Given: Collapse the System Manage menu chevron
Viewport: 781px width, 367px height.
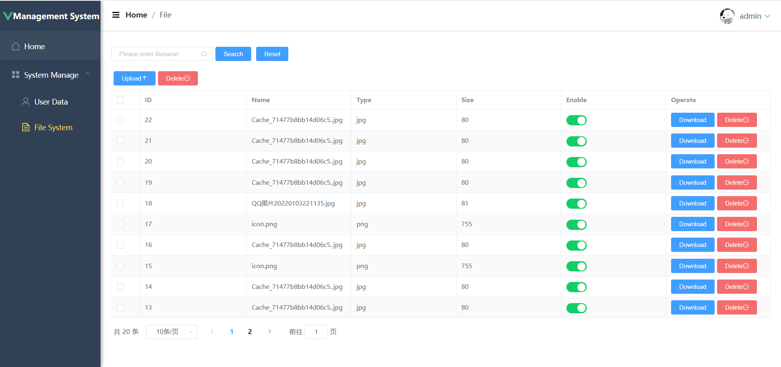Looking at the screenshot, I should [x=87, y=74].
